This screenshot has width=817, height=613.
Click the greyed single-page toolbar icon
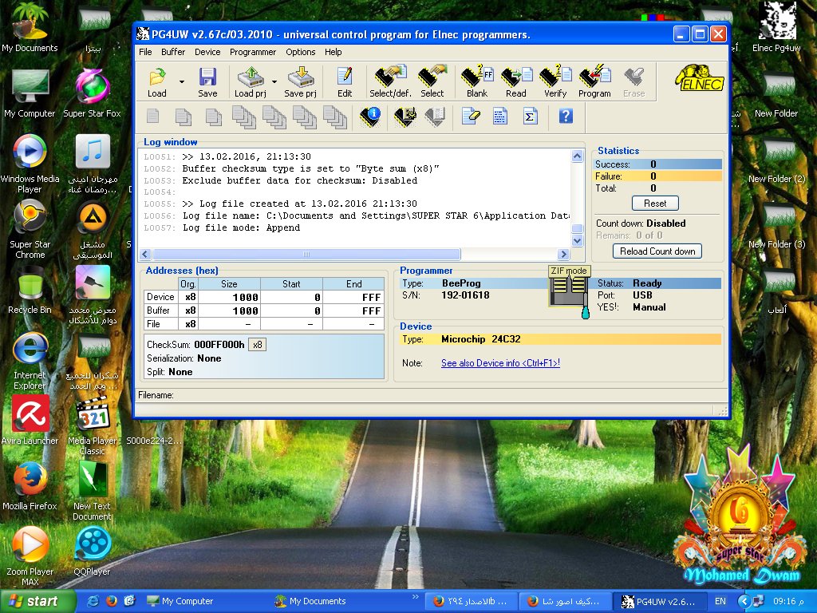152,116
